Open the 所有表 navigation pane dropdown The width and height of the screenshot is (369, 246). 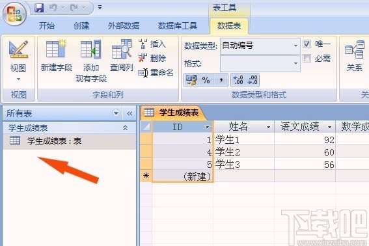(x=116, y=113)
